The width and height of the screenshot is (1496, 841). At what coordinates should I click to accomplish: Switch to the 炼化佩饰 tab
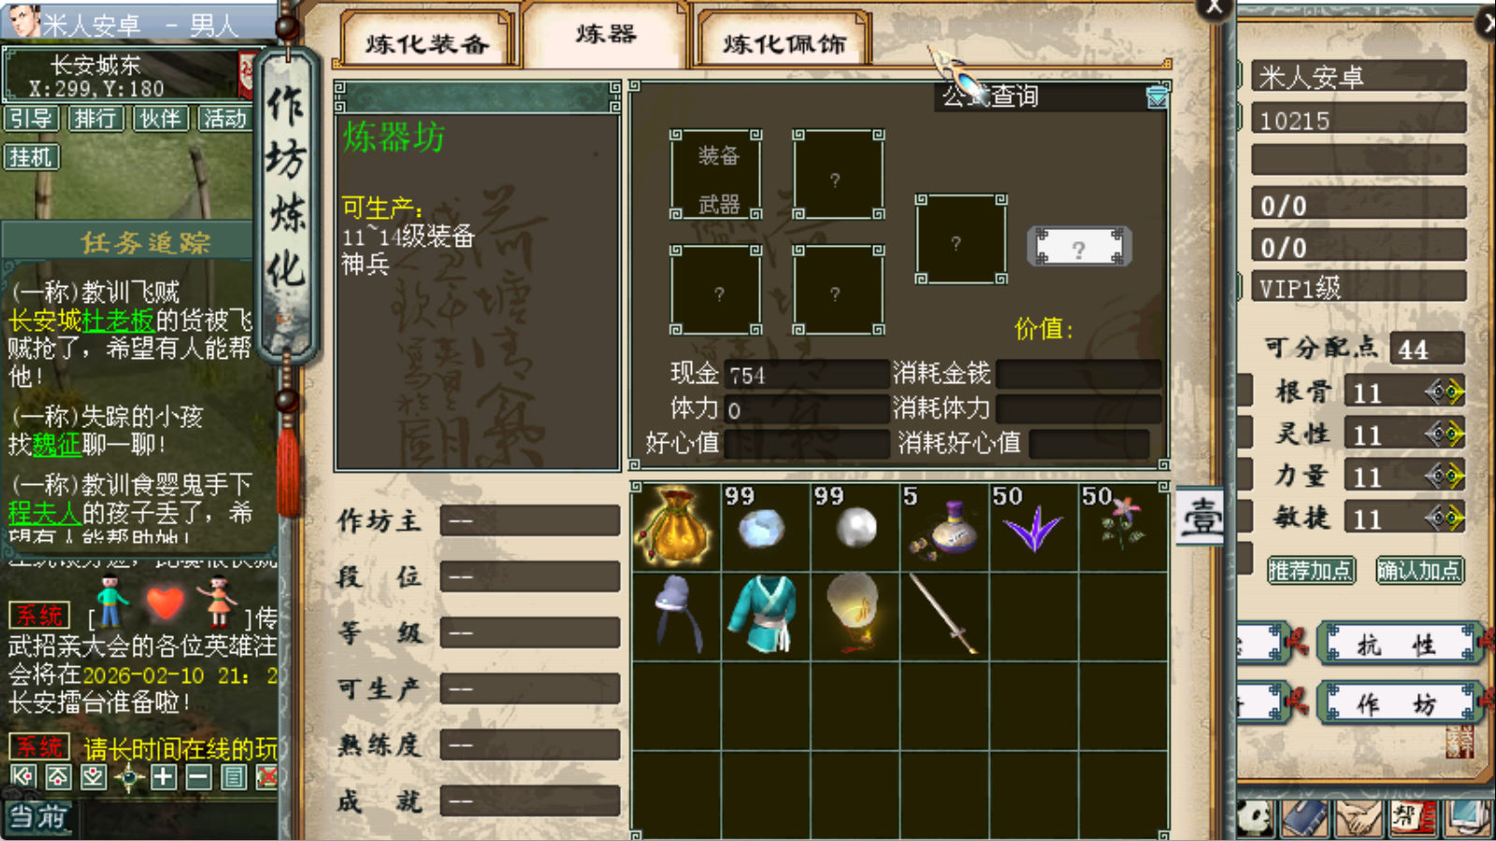784,43
